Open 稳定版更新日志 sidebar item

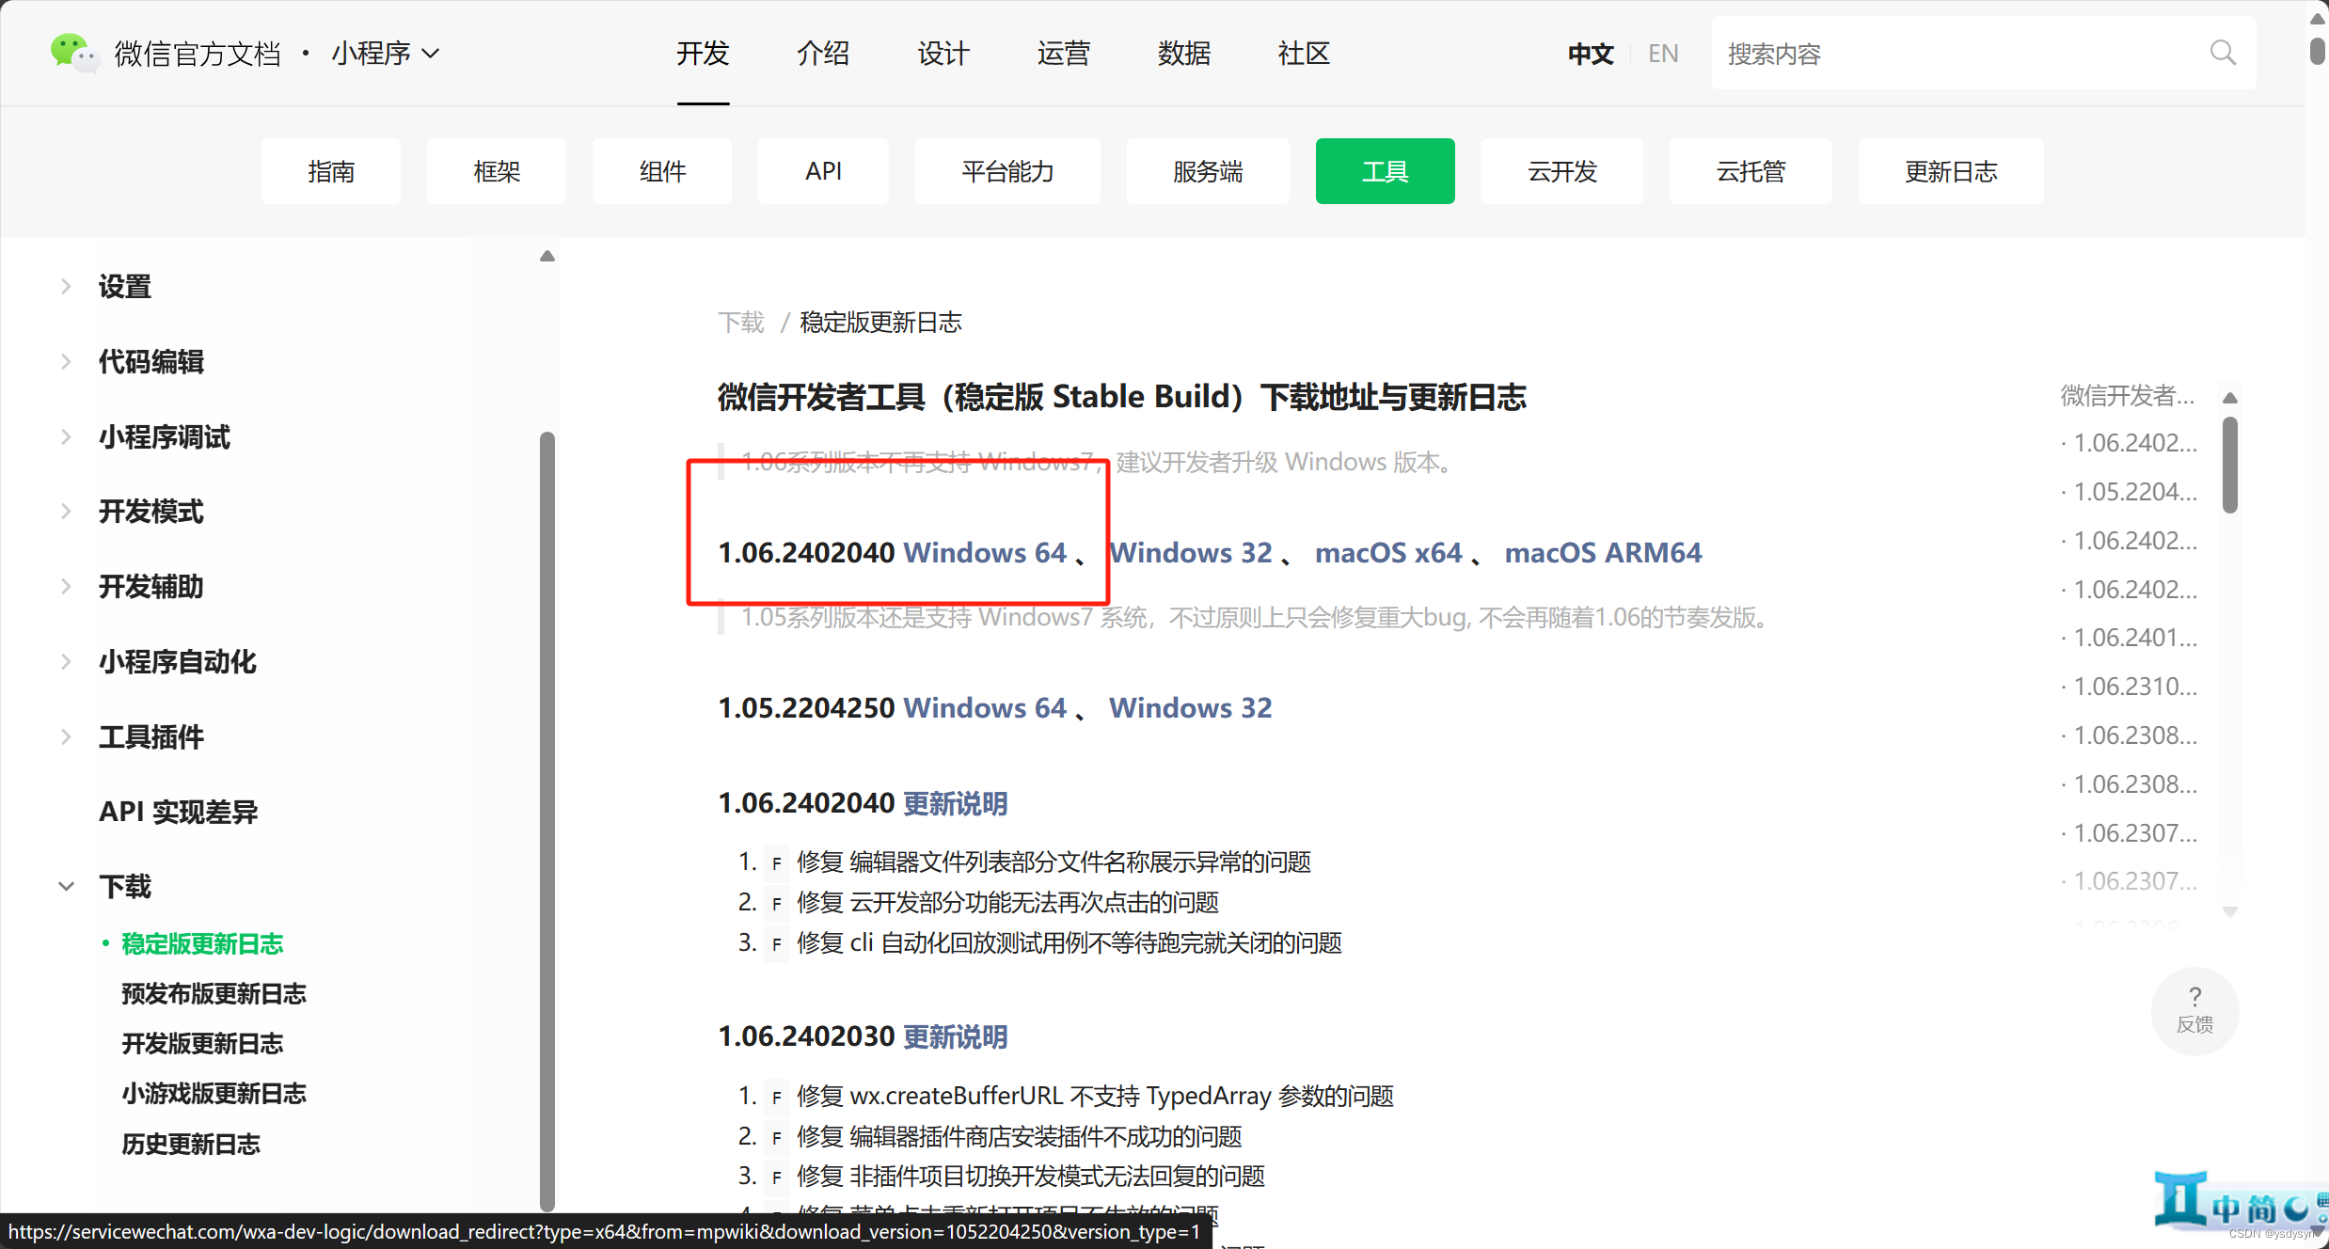coord(202,943)
